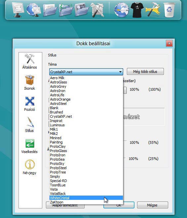
Task: Open the documents folder dock icon
Action: tap(50, 10)
